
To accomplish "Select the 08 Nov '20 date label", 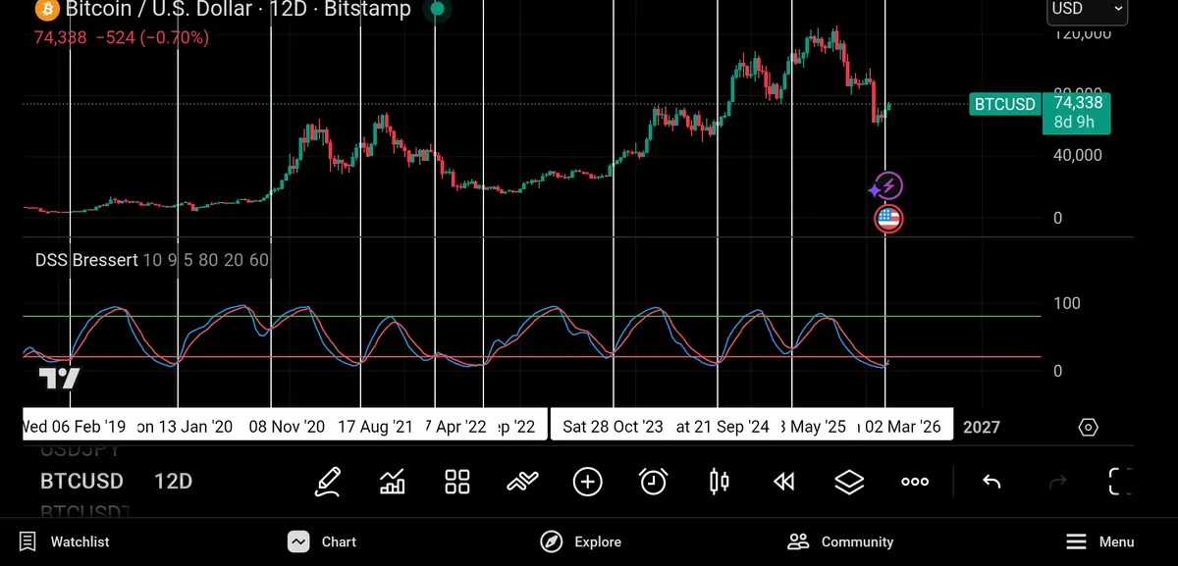I will click(287, 427).
